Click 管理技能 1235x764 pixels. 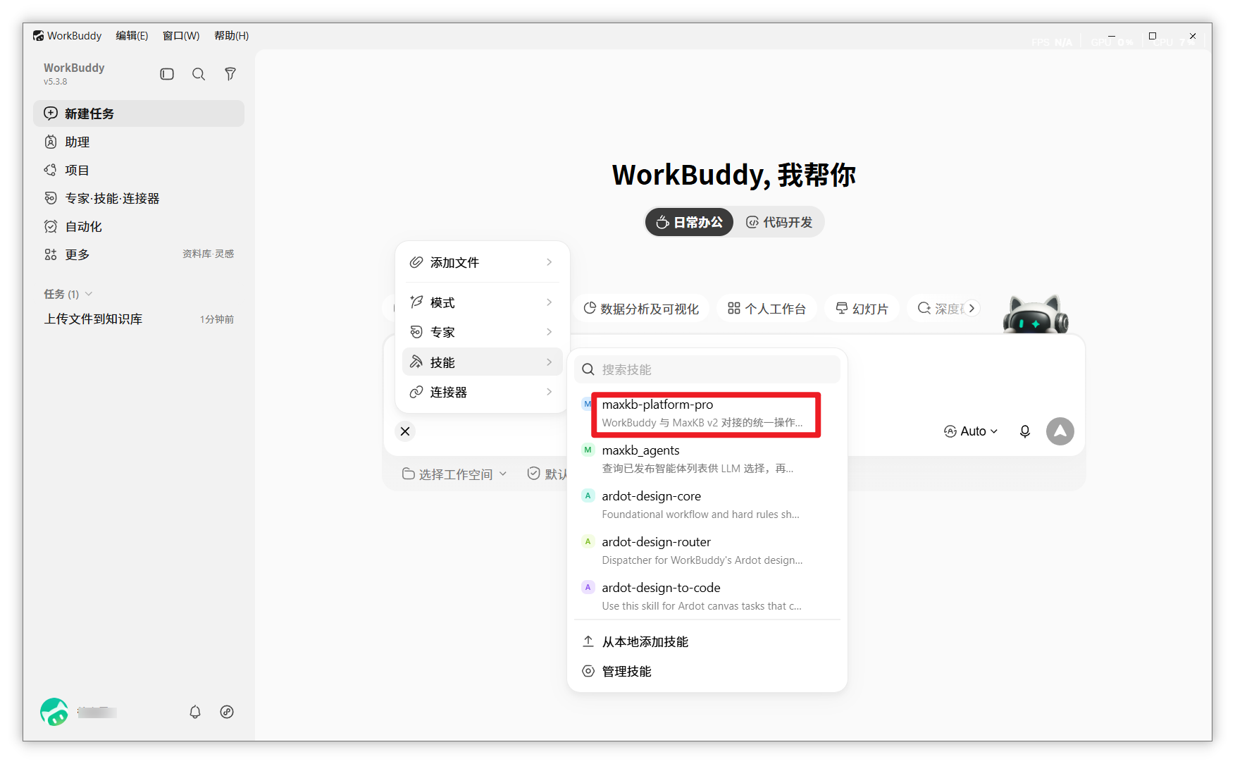[x=707, y=671]
